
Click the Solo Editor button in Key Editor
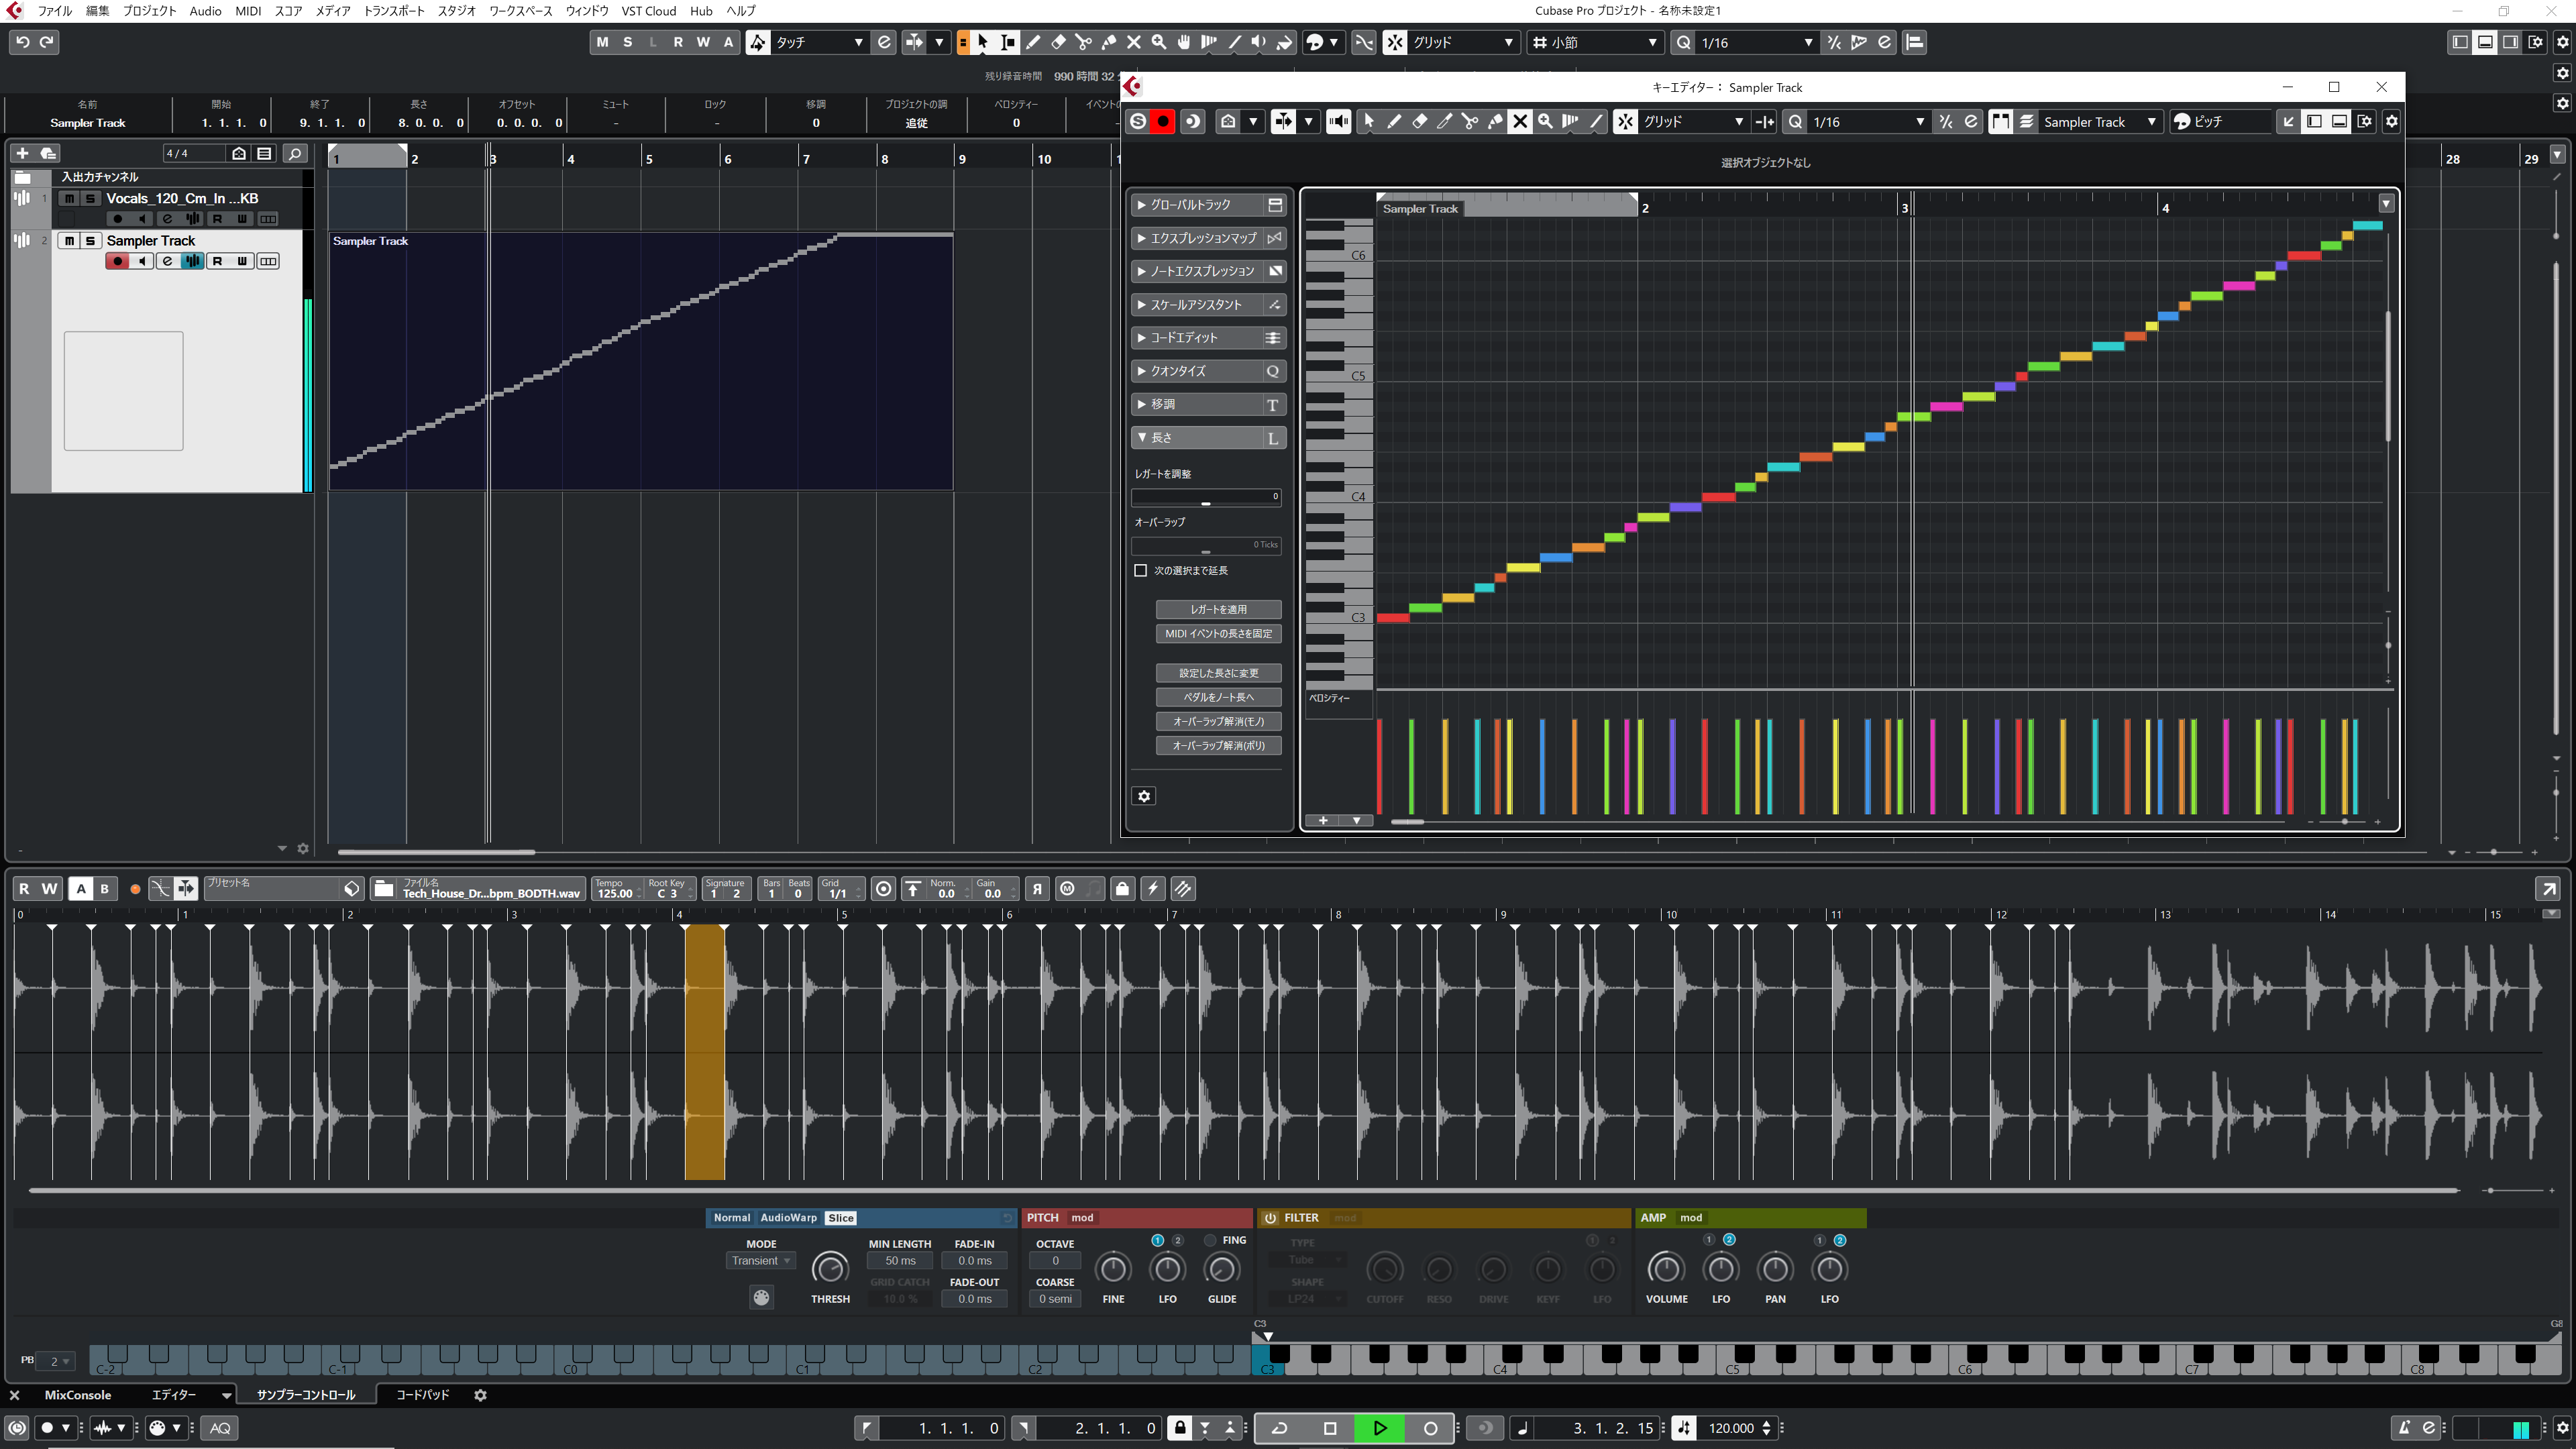1138,121
